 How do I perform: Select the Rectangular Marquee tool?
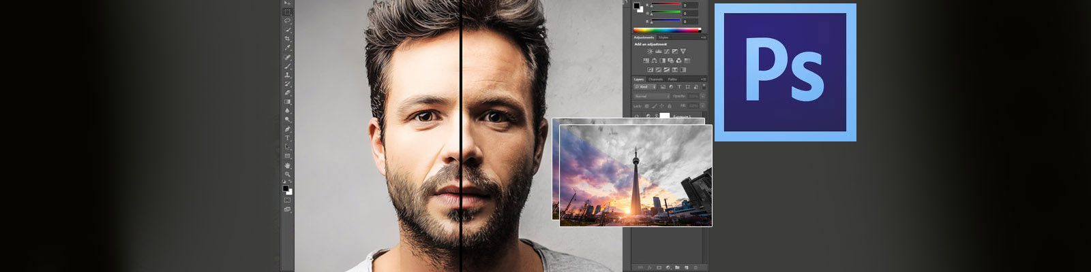287,12
